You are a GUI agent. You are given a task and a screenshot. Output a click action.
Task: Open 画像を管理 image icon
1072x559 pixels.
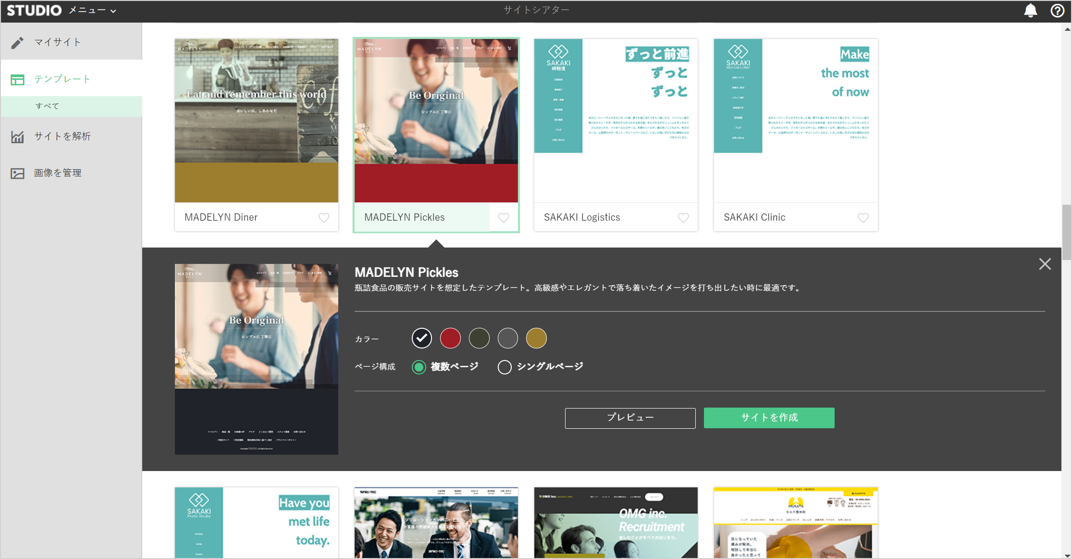coord(18,174)
